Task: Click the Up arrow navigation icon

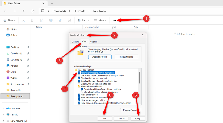Action: 24,11
